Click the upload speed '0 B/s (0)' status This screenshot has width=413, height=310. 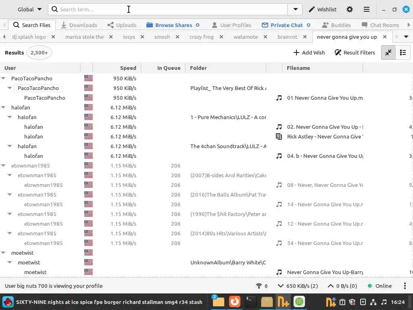point(342,286)
